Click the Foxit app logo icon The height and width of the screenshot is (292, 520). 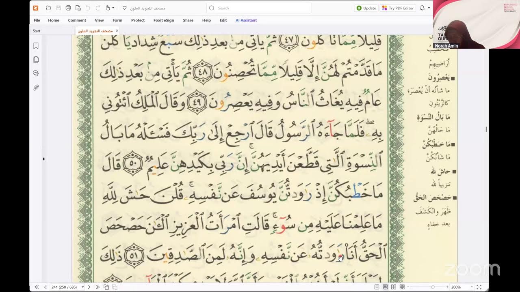click(36, 8)
